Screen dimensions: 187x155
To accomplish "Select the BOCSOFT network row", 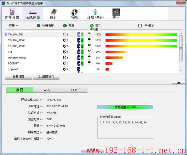I will click(92, 63).
